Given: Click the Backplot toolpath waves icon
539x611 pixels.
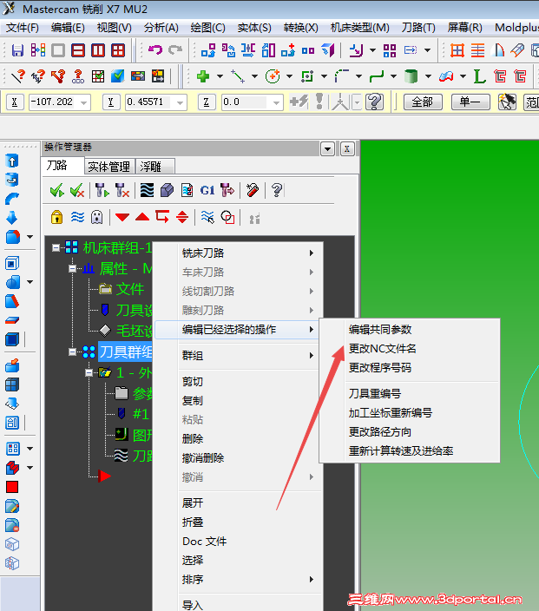Looking at the screenshot, I should (147, 191).
